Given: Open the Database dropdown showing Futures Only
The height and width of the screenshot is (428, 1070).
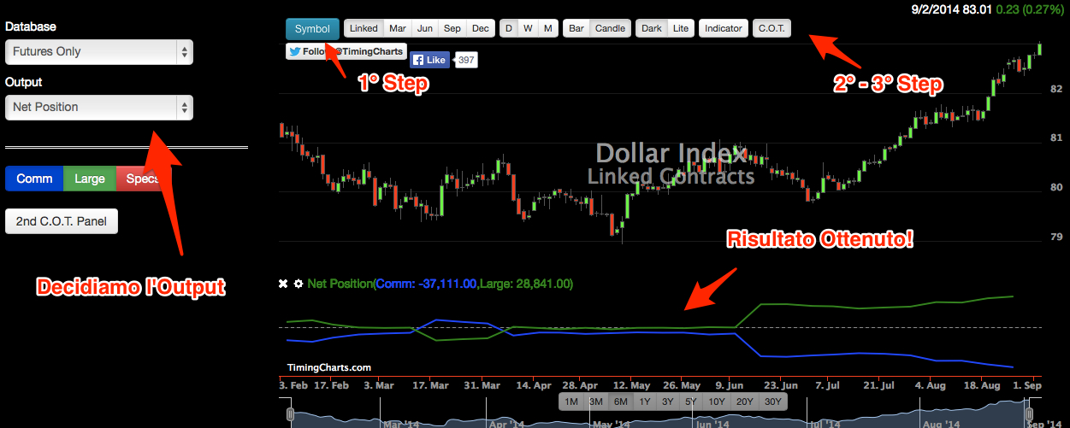Looking at the screenshot, I should click(x=98, y=51).
